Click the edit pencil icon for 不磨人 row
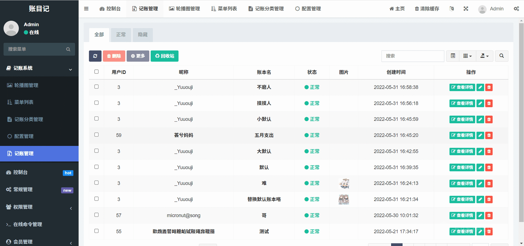 click(480, 87)
